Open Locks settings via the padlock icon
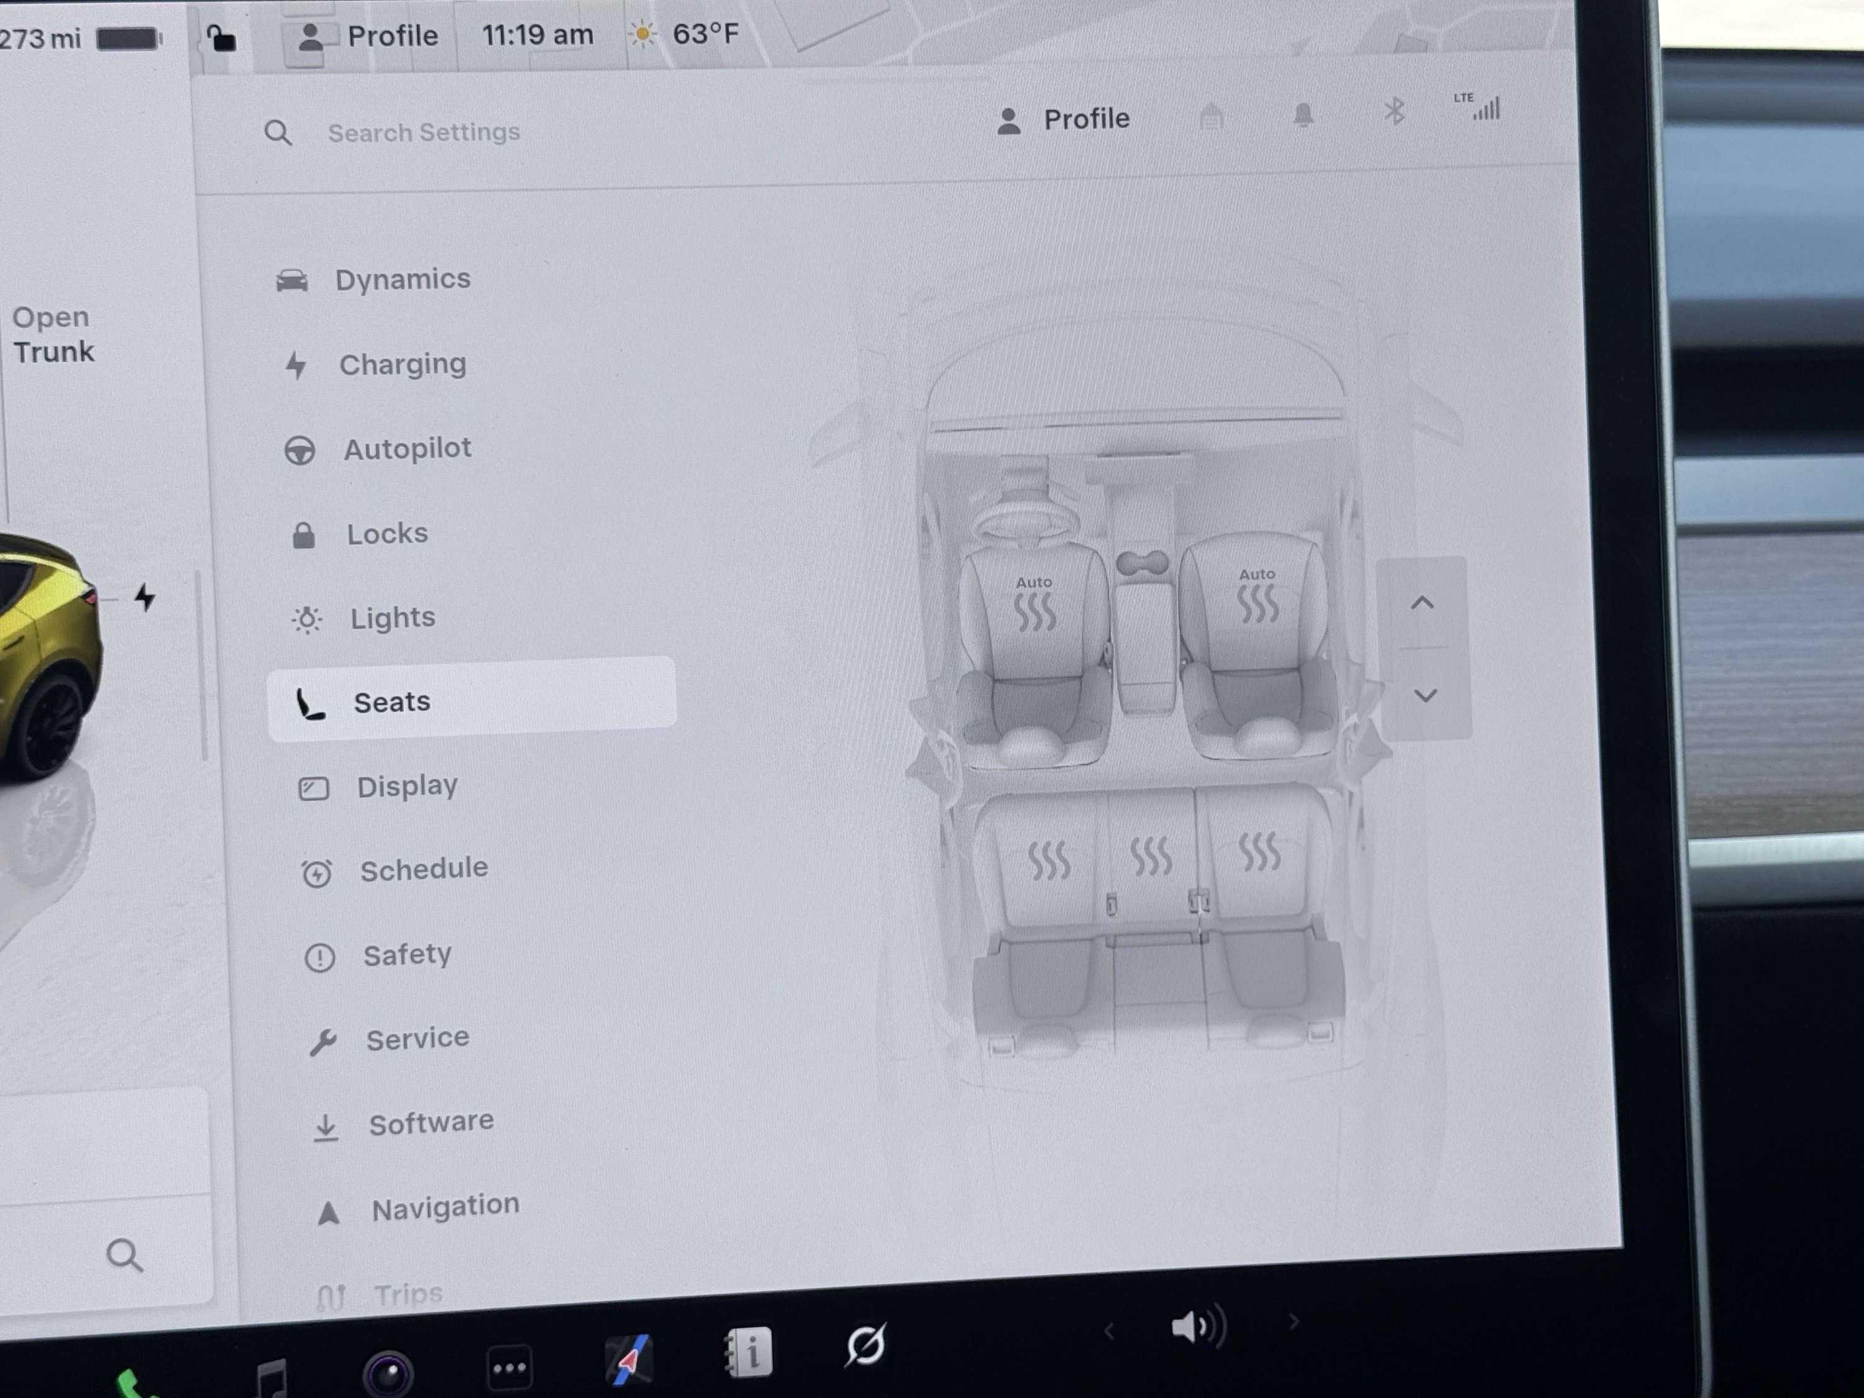 click(303, 532)
